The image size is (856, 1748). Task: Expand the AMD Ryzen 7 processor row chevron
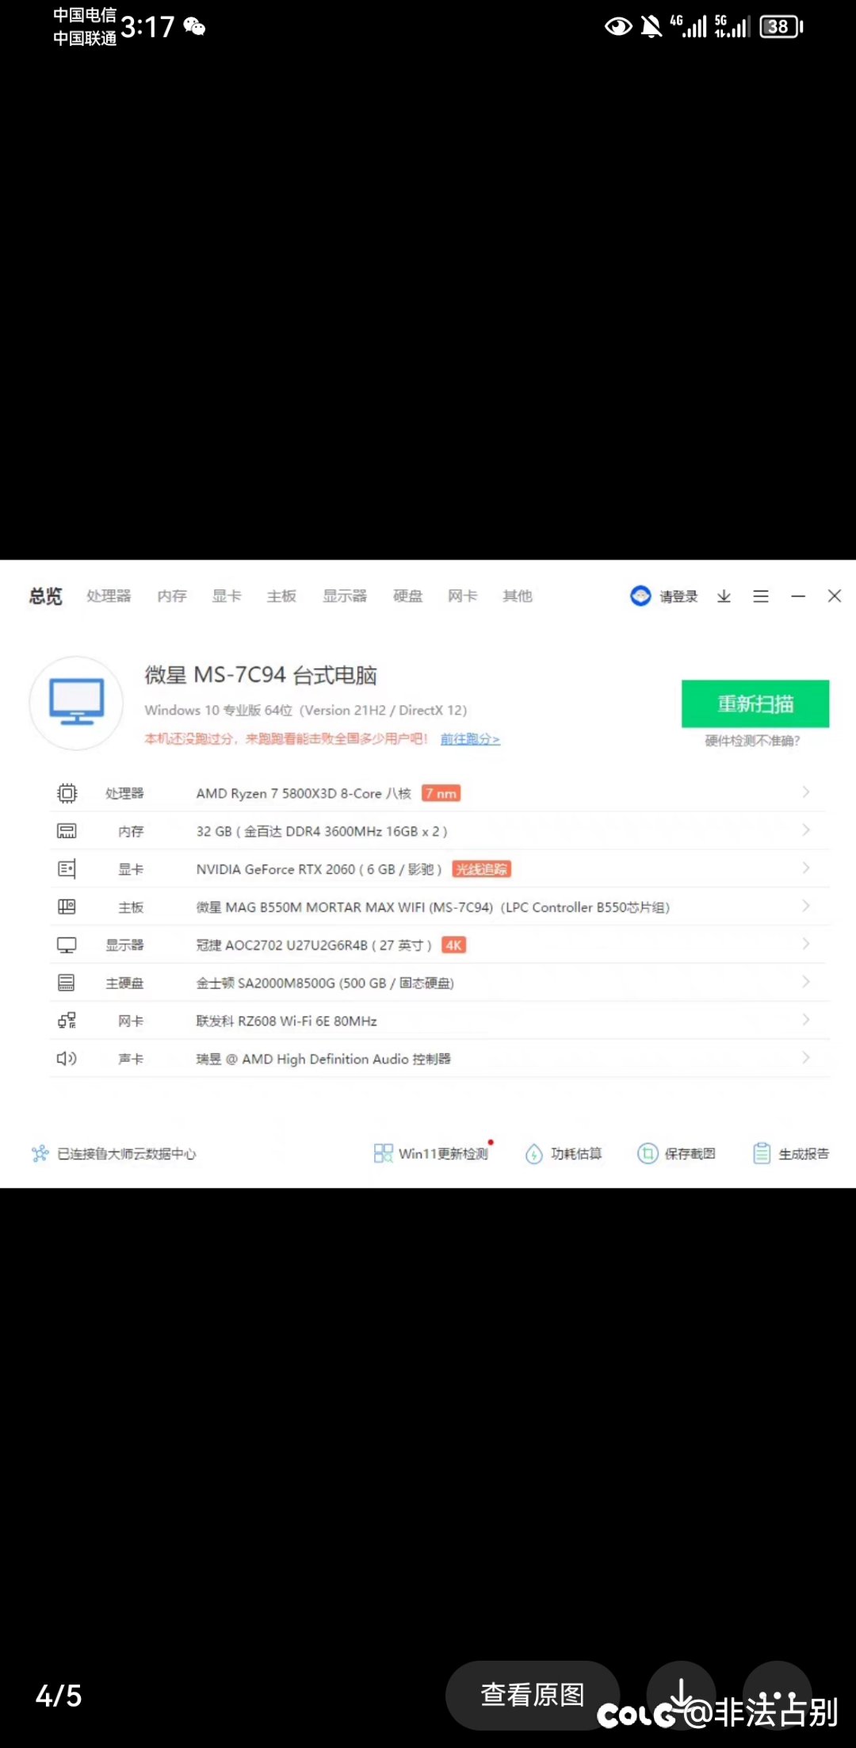click(806, 792)
